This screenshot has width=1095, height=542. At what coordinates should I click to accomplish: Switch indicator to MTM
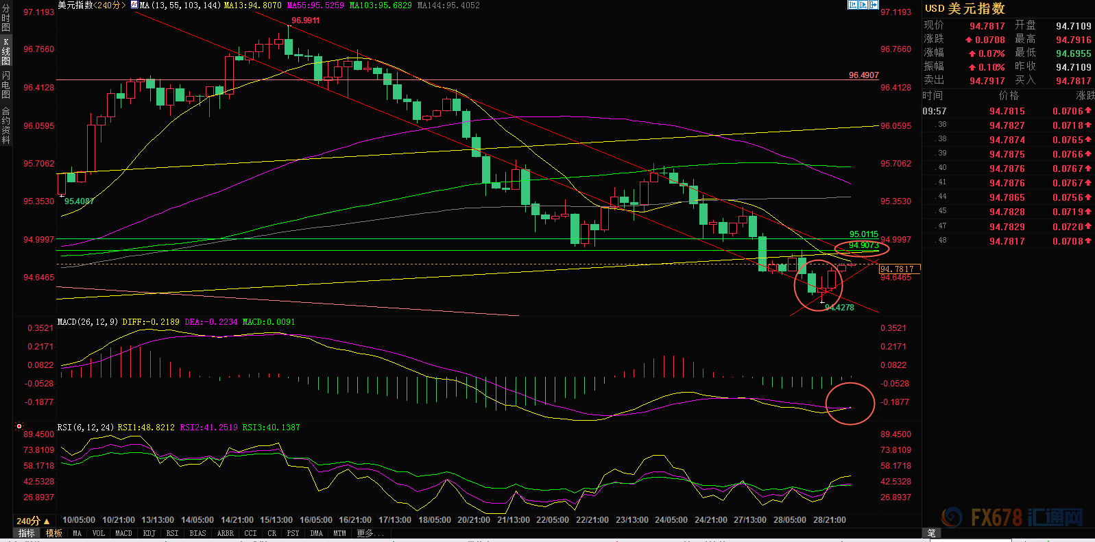pos(339,533)
